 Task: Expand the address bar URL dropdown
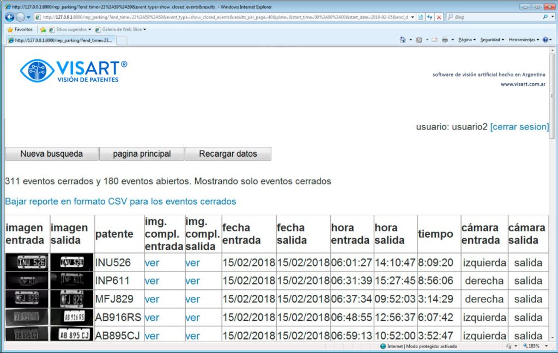tap(413, 17)
